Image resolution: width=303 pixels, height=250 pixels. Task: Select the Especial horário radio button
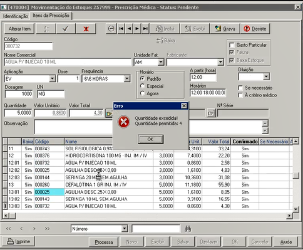142,86
